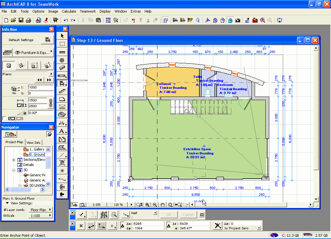The image size is (331, 239).
Task: Open the Floor Plan layer combination dropdown
Action: (40, 210)
